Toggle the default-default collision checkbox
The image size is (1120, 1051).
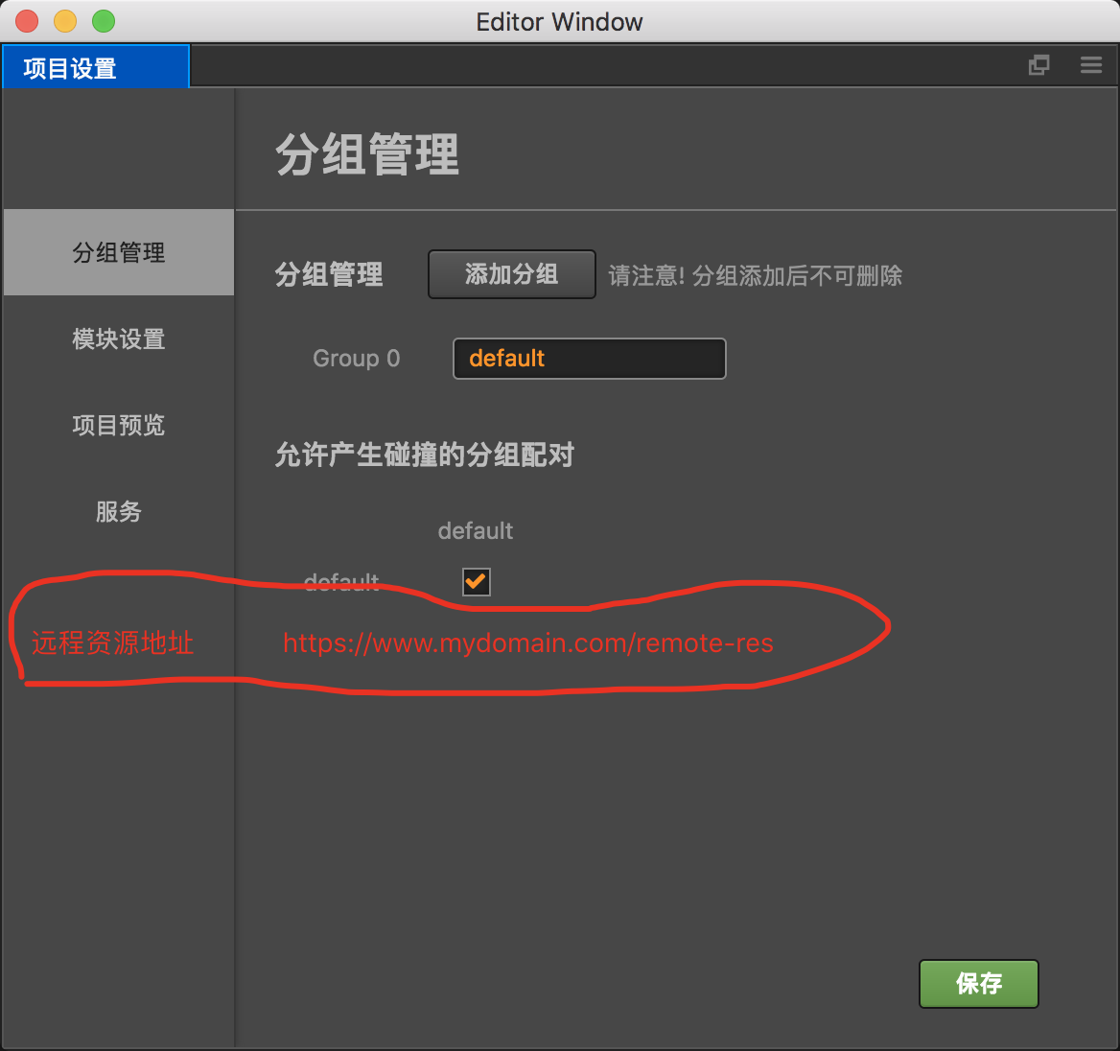pyautogui.click(x=476, y=581)
